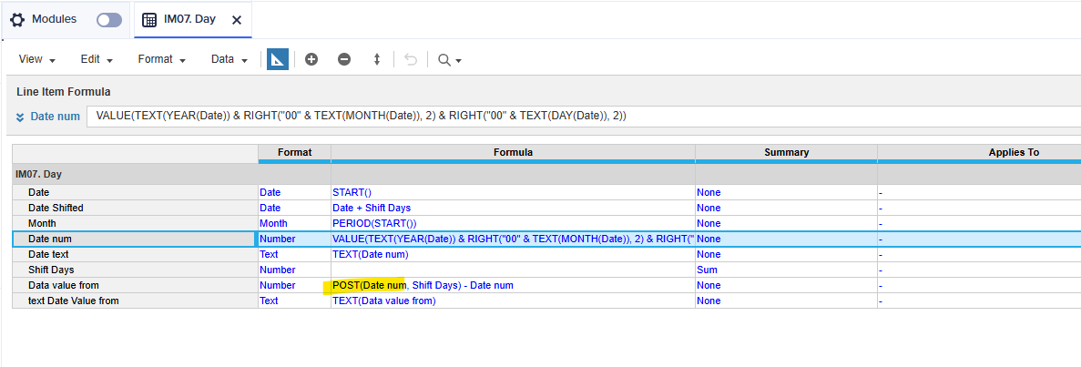Click the Sum summary cell for Shift Days

(x=786, y=270)
